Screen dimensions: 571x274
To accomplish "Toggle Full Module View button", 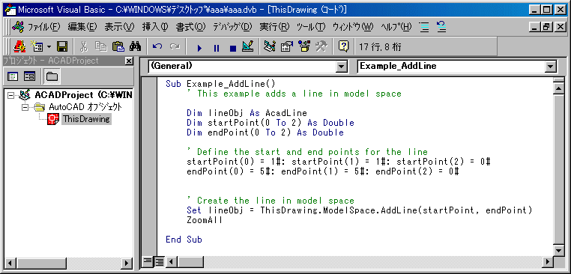I will tap(159, 261).
